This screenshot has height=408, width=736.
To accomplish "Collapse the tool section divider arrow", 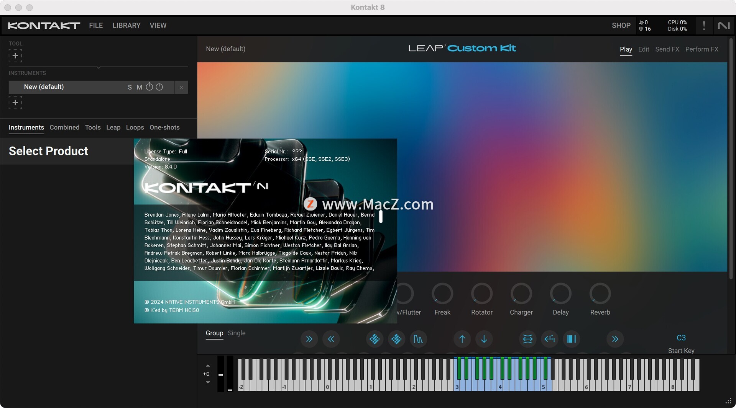I will tap(99, 67).
